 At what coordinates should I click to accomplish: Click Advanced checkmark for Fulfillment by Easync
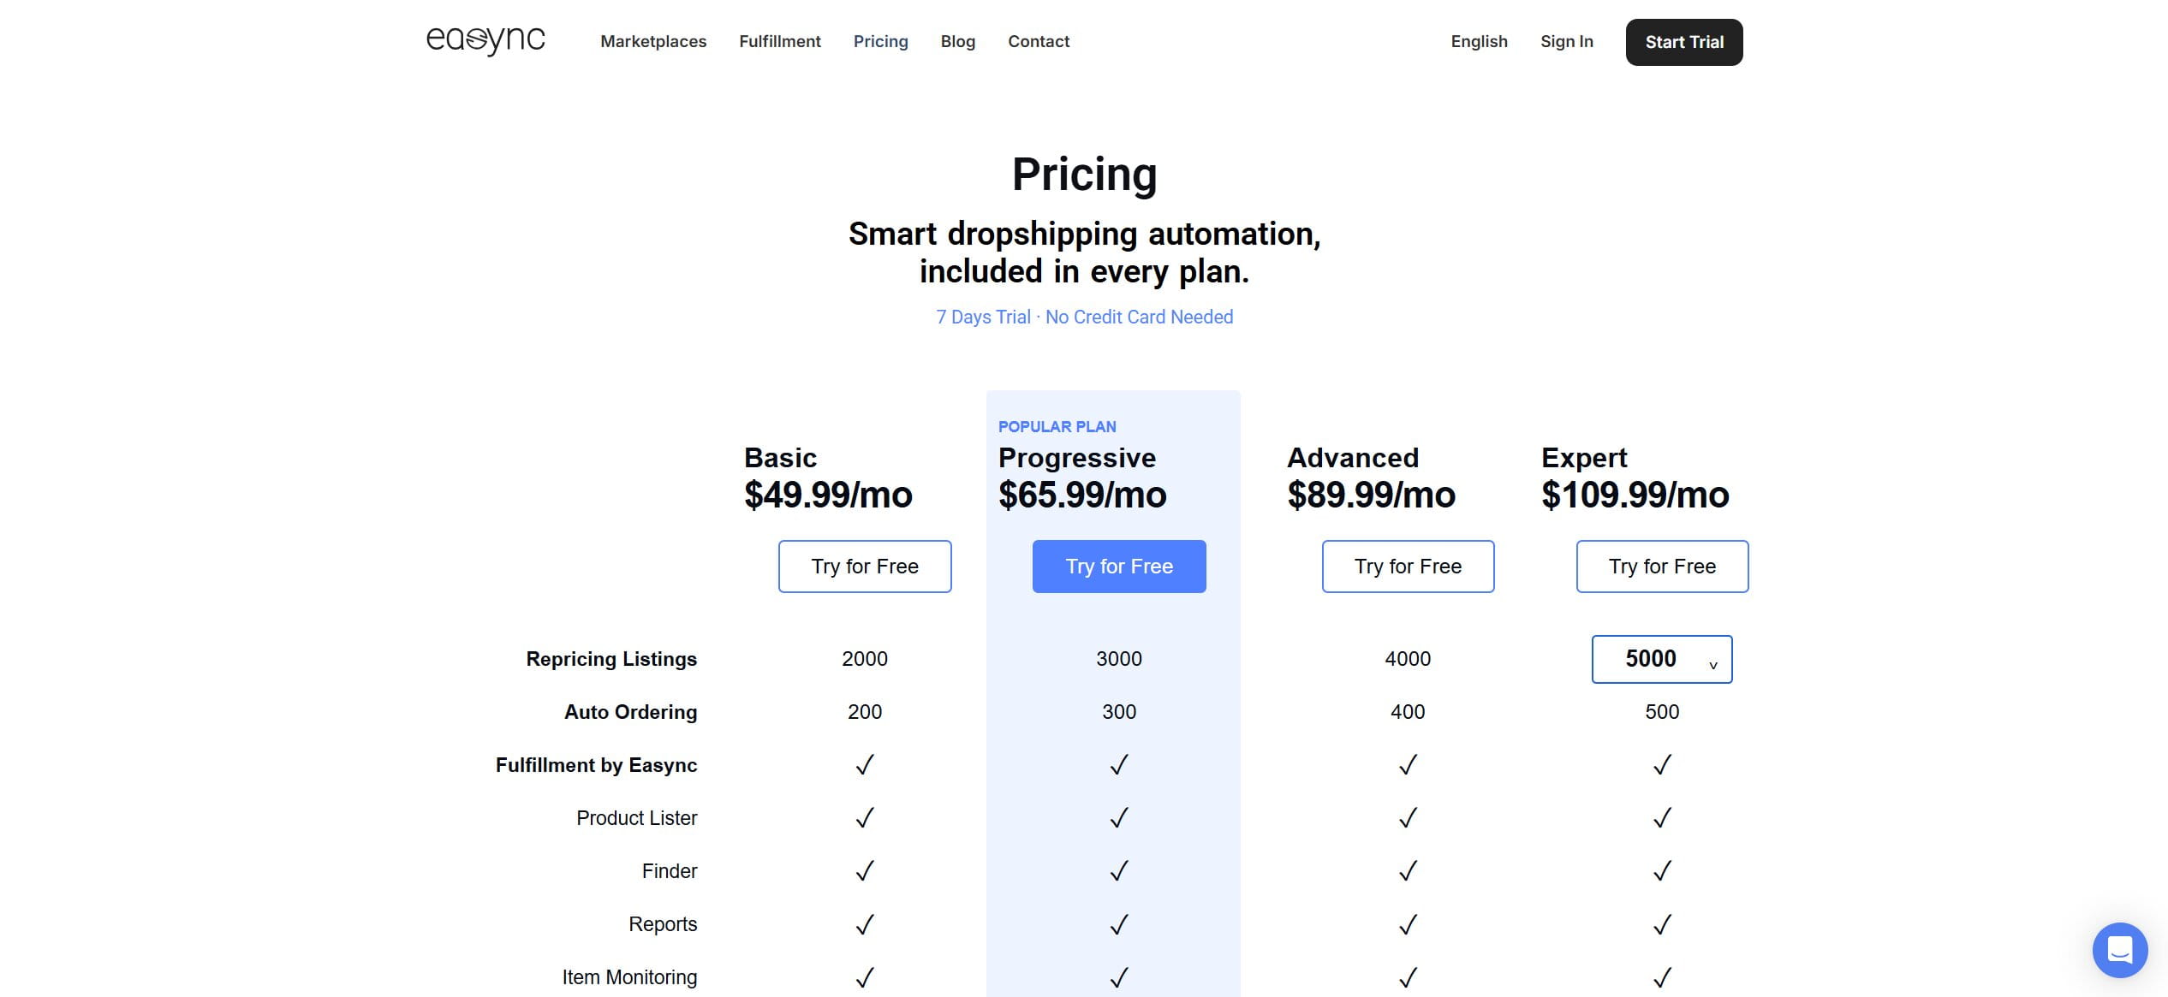pyautogui.click(x=1408, y=764)
